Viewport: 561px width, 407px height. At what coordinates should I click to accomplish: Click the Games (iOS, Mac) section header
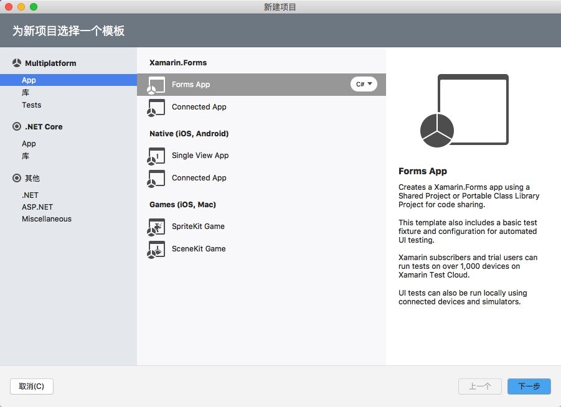click(x=182, y=205)
